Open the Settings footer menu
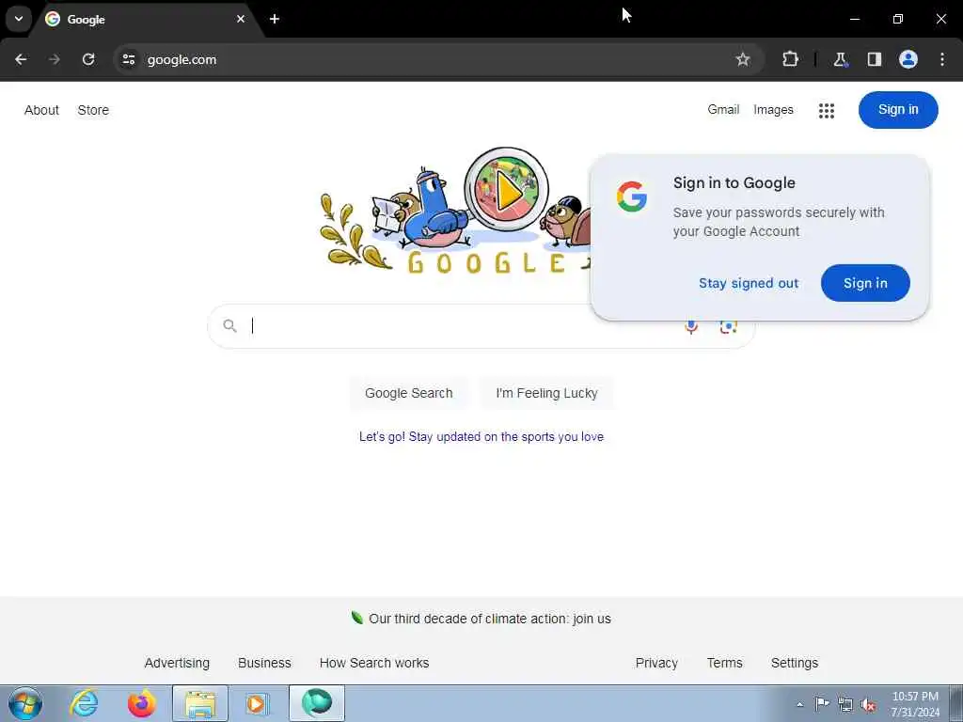The image size is (963, 722). [795, 663]
